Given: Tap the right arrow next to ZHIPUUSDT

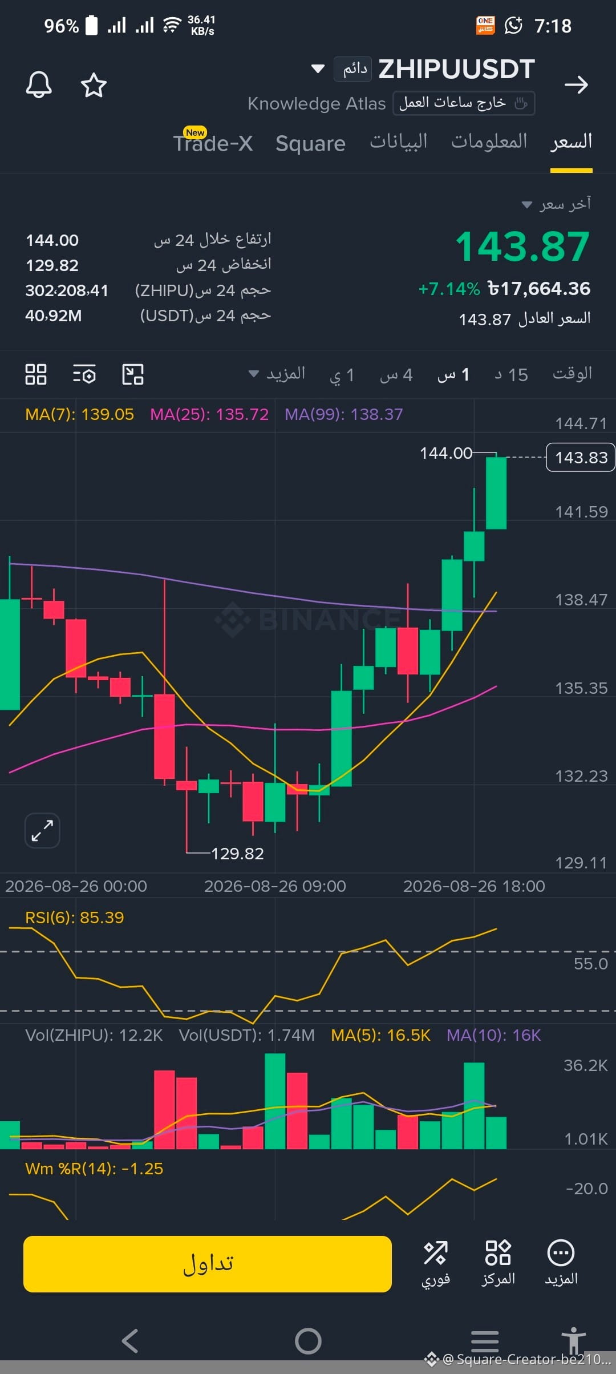Looking at the screenshot, I should (x=576, y=85).
